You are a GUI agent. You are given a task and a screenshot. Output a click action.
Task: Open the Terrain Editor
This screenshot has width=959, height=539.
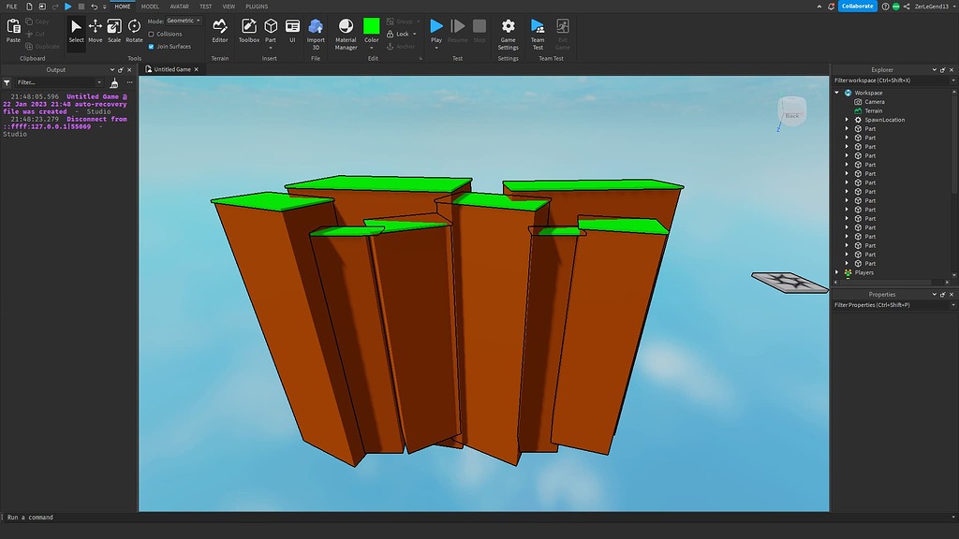click(219, 31)
